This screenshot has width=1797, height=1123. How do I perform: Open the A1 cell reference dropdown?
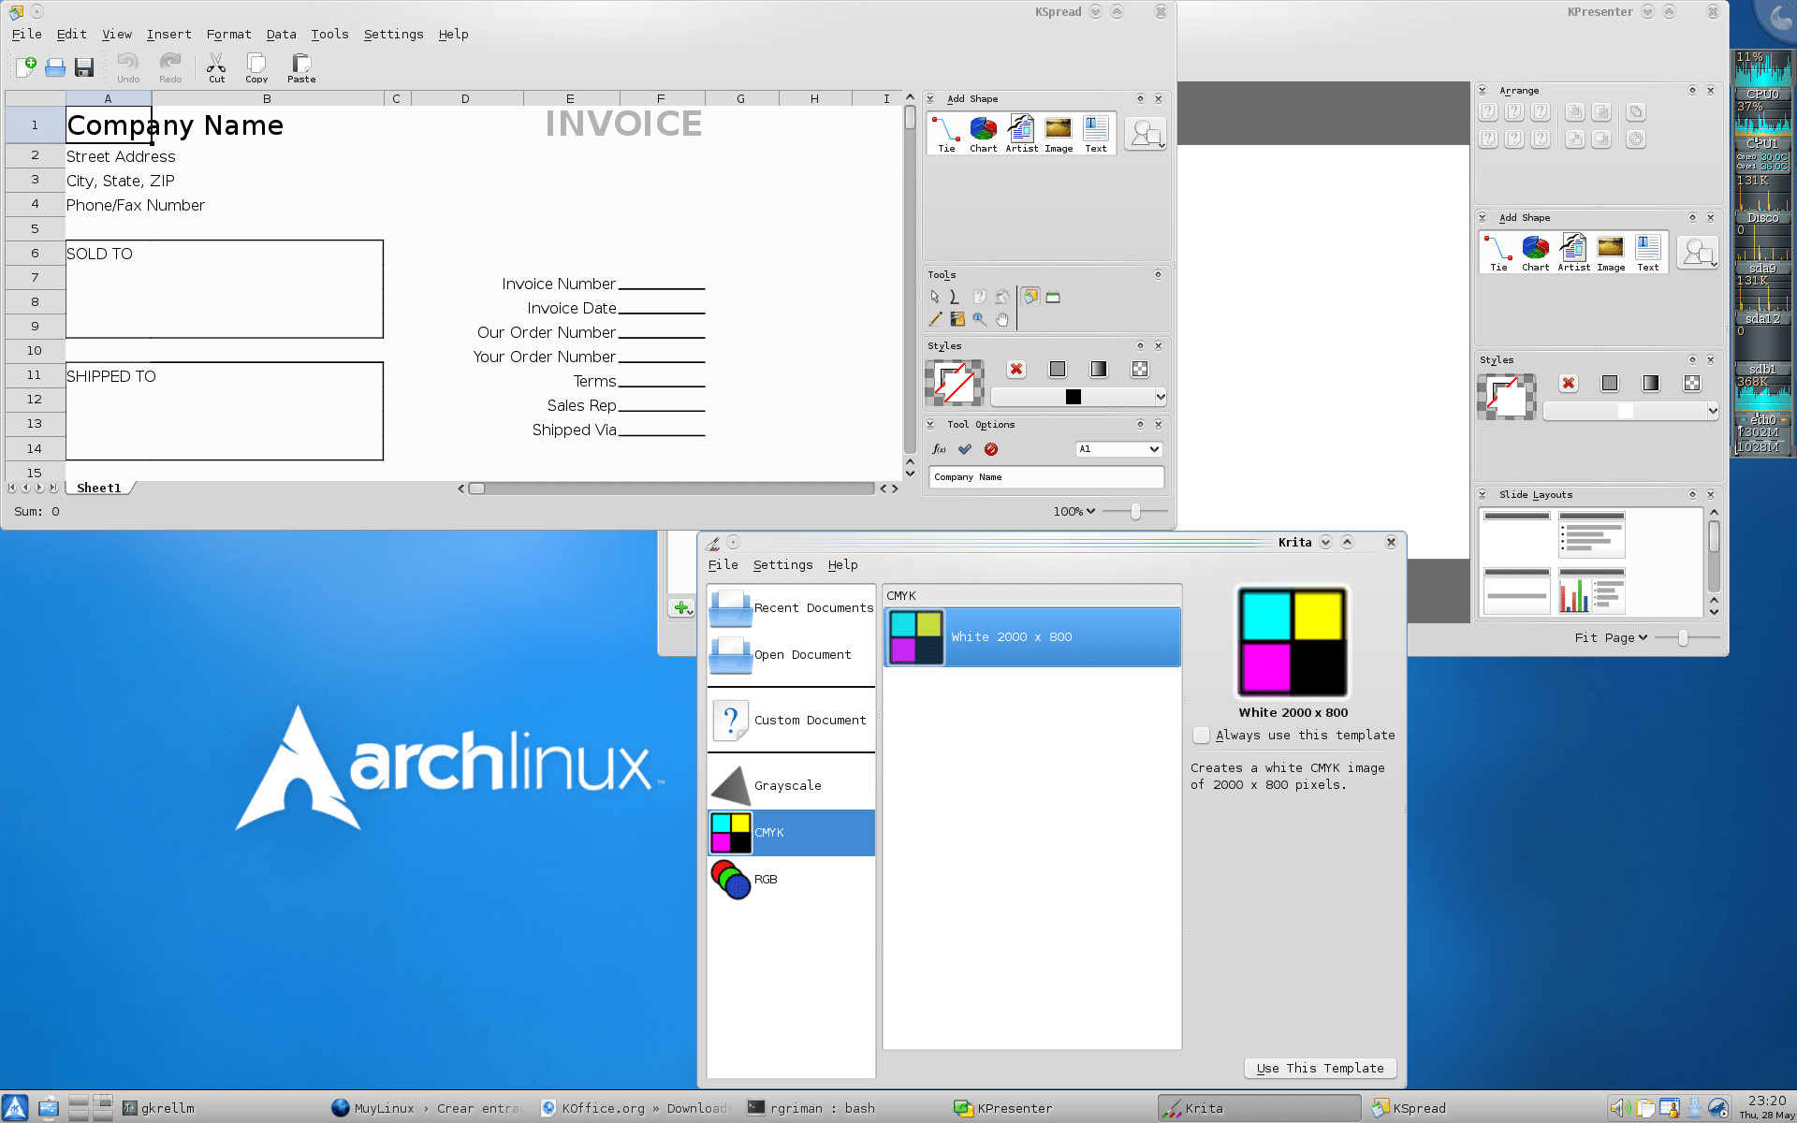pos(1118,449)
